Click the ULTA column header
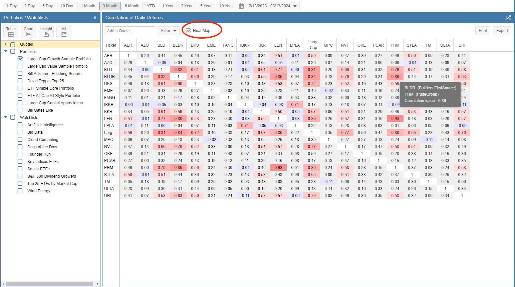This screenshot has height=287, width=515. pyautogui.click(x=445, y=45)
